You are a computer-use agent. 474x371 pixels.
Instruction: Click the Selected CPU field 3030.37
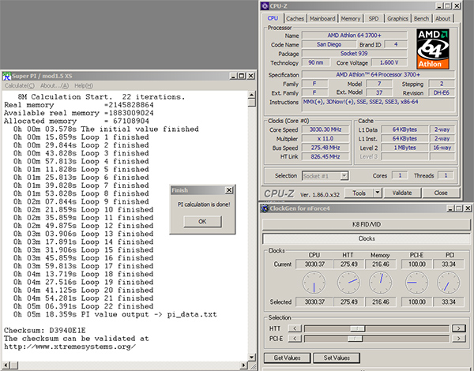314,302
